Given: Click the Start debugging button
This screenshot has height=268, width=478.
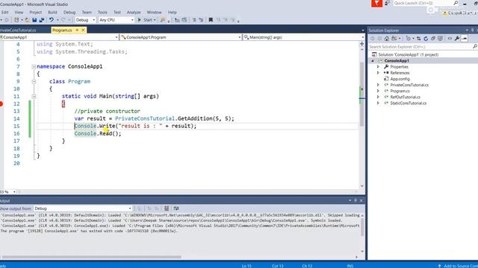Looking at the screenshot, I should click(146, 20).
